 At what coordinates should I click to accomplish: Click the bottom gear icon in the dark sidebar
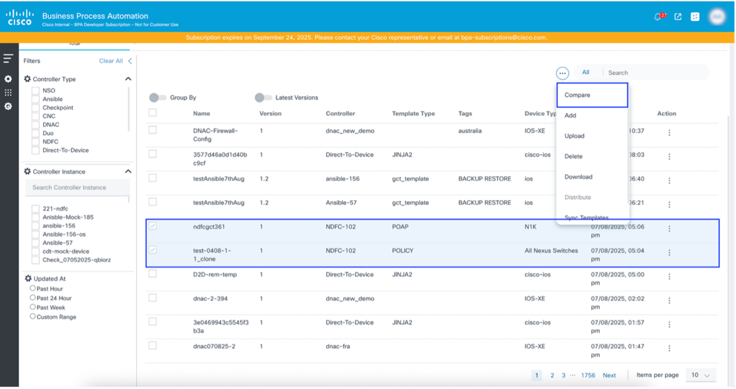(x=8, y=106)
